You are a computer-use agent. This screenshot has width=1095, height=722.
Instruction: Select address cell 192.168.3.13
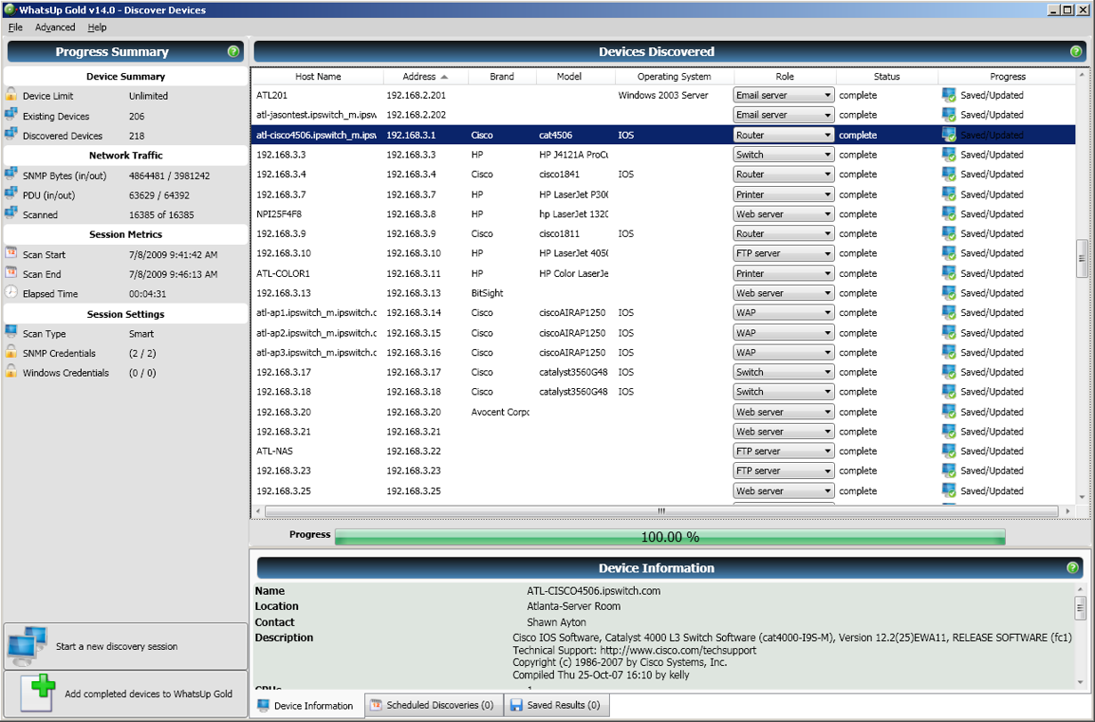point(414,293)
